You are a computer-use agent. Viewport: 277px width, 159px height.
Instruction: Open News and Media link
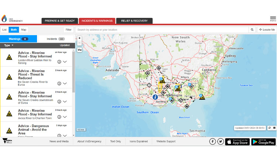coord(59,142)
